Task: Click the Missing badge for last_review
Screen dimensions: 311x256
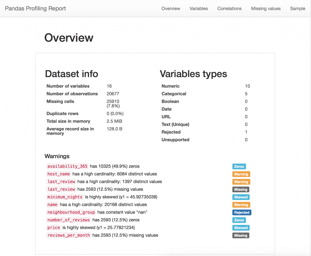Action: pos(241,189)
